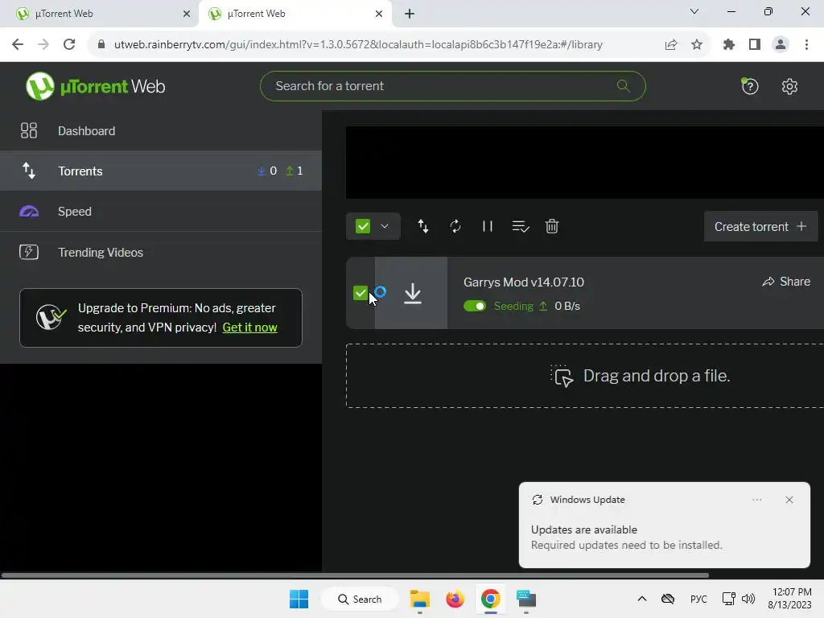Click the recheck/refresh toolbar icon
The height and width of the screenshot is (618, 824).
point(455,226)
